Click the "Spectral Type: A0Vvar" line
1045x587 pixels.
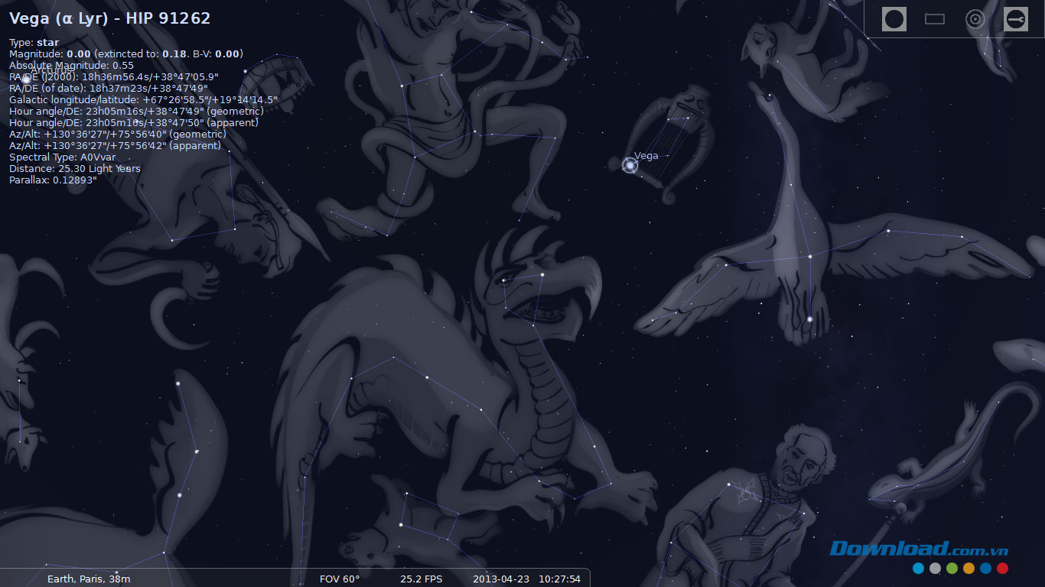pyautogui.click(x=63, y=157)
